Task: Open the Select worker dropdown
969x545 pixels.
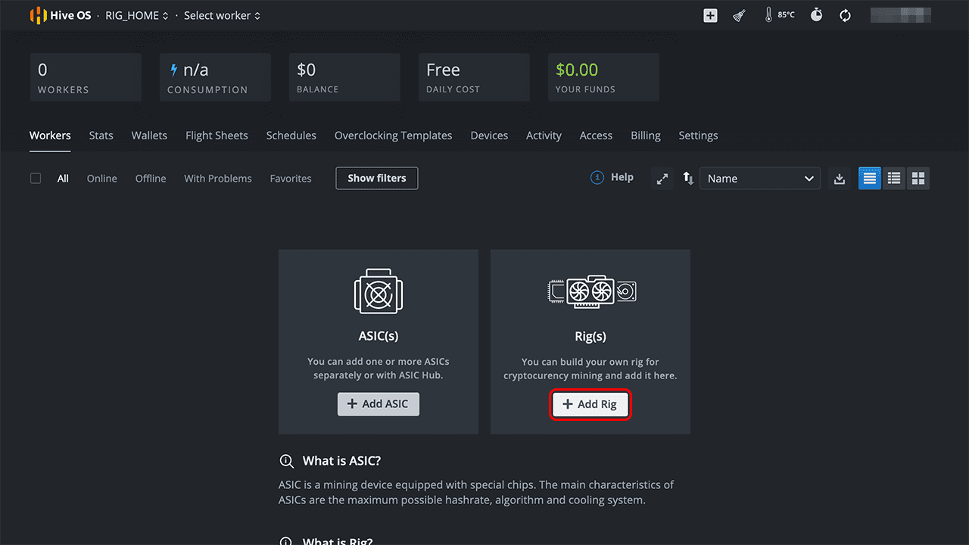Action: click(x=222, y=15)
